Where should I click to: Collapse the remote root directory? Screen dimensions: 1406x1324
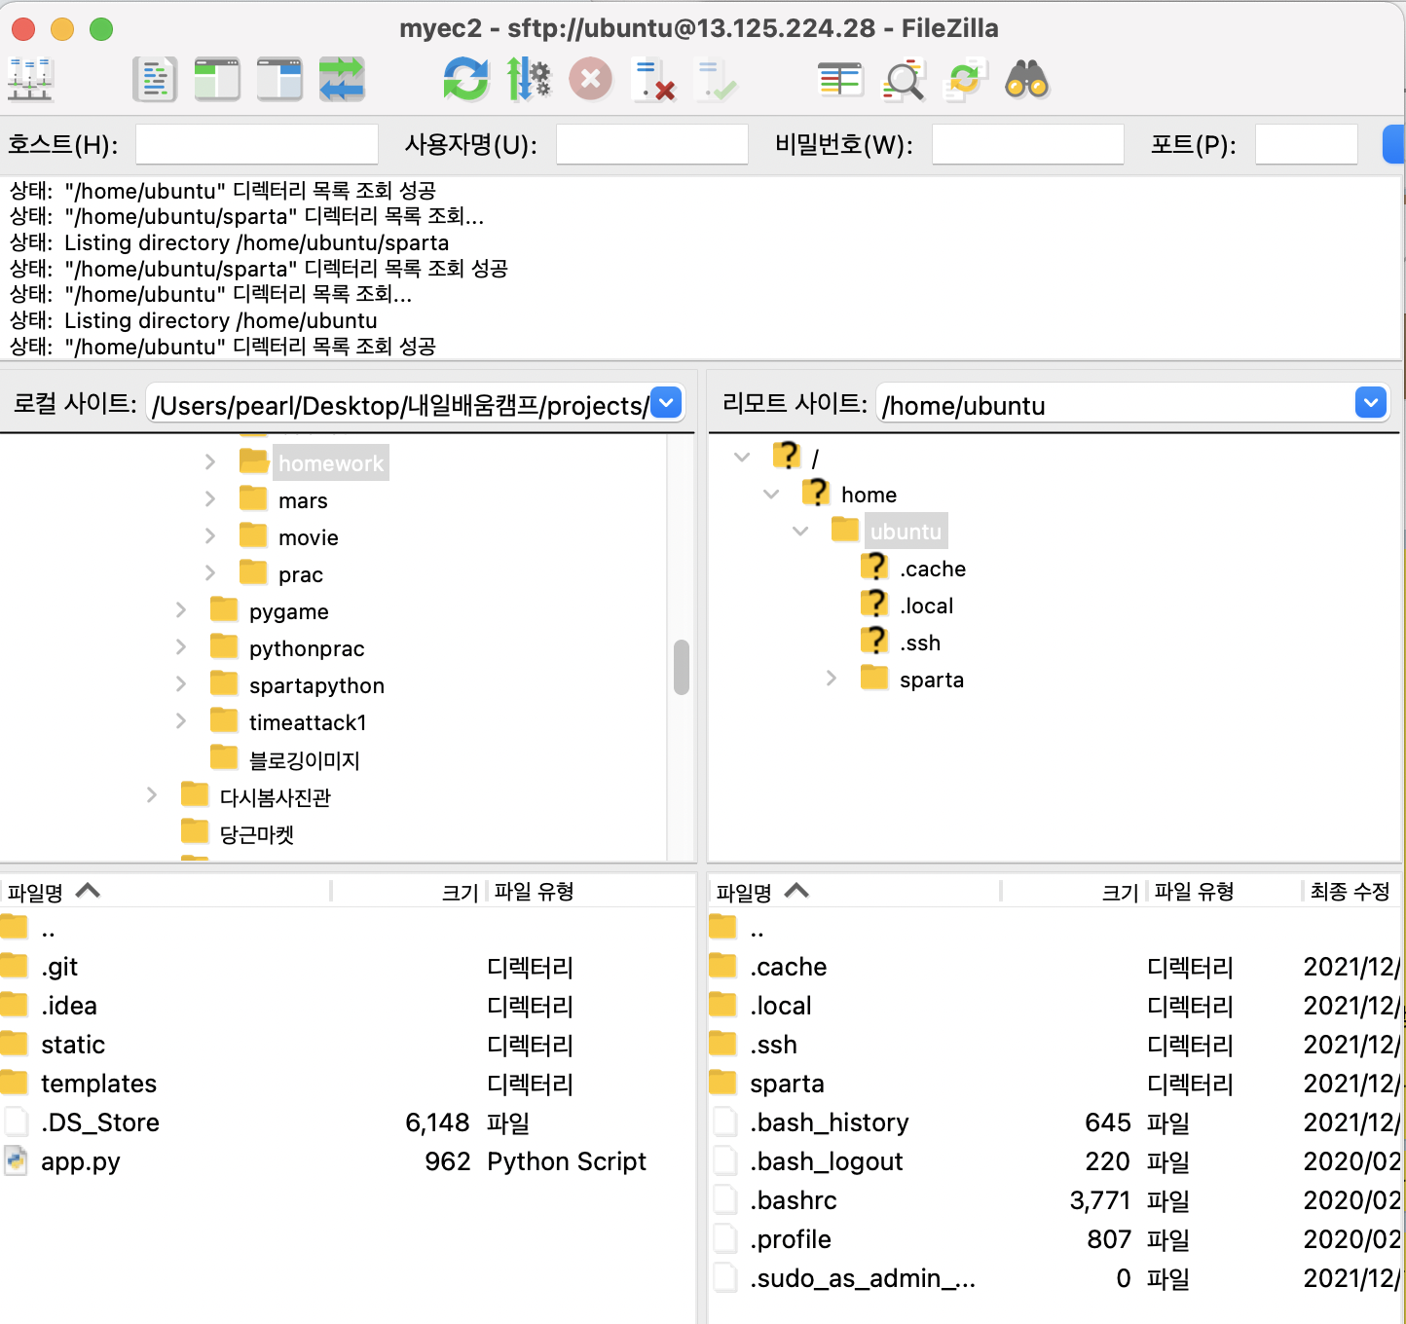point(742,457)
